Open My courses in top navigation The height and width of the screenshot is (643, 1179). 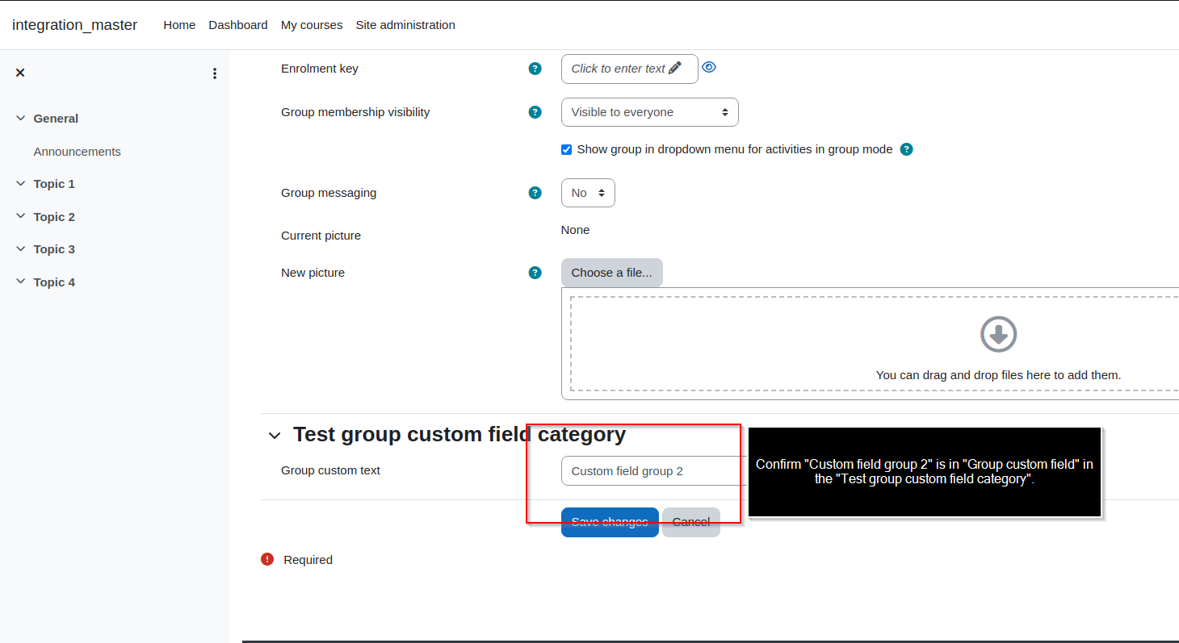[312, 25]
